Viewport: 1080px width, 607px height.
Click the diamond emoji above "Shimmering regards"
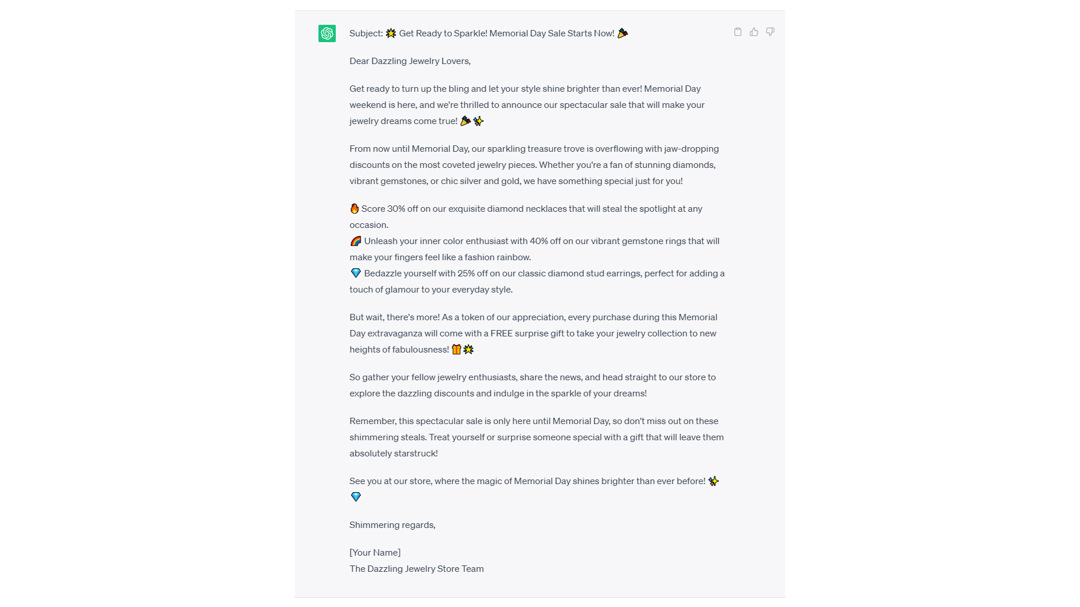click(355, 497)
